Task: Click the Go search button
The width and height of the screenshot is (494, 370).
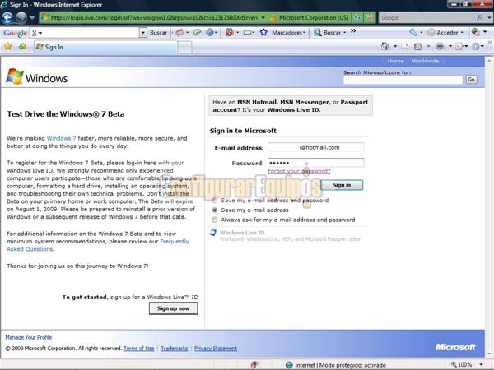Action: (x=471, y=80)
